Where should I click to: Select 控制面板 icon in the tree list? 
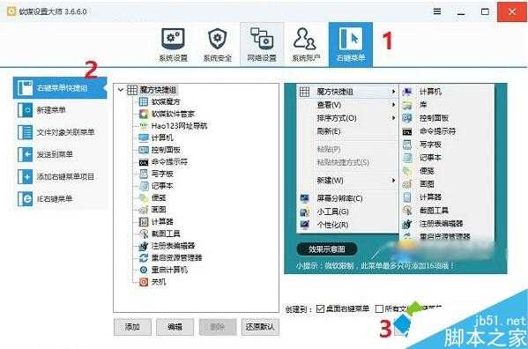pyautogui.click(x=144, y=150)
